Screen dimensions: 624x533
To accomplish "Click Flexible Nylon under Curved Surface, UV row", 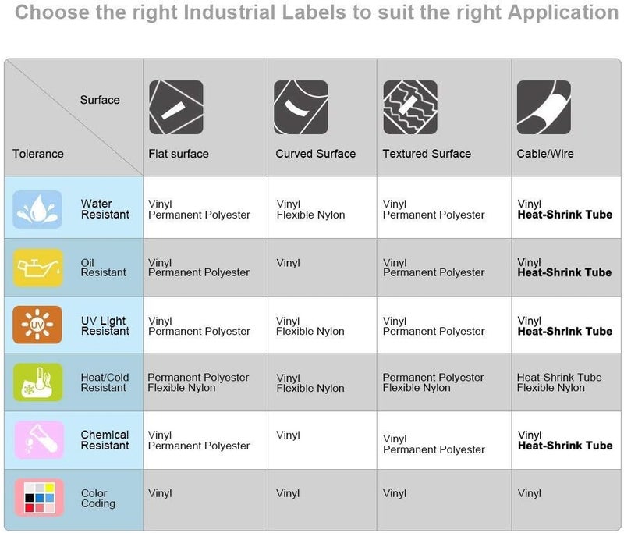I will (x=310, y=331).
